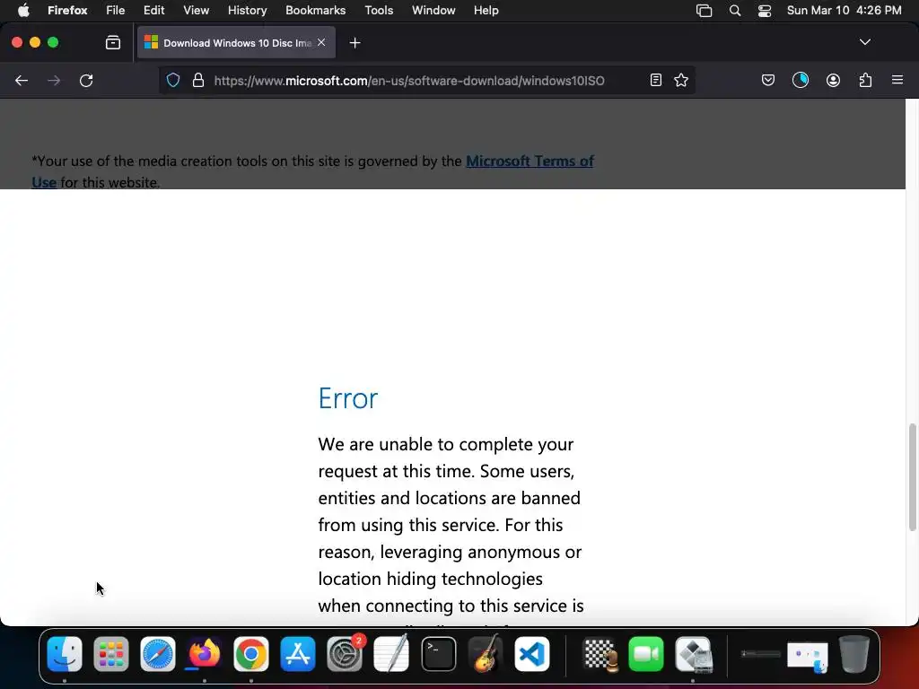Open the Window menu
919x689 pixels.
433,11
